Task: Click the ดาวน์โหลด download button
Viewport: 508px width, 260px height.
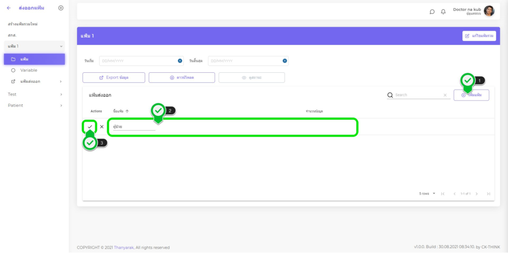Action: click(x=182, y=78)
